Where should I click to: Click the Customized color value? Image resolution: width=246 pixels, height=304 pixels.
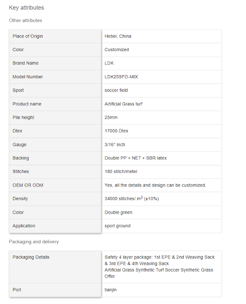[117, 50]
